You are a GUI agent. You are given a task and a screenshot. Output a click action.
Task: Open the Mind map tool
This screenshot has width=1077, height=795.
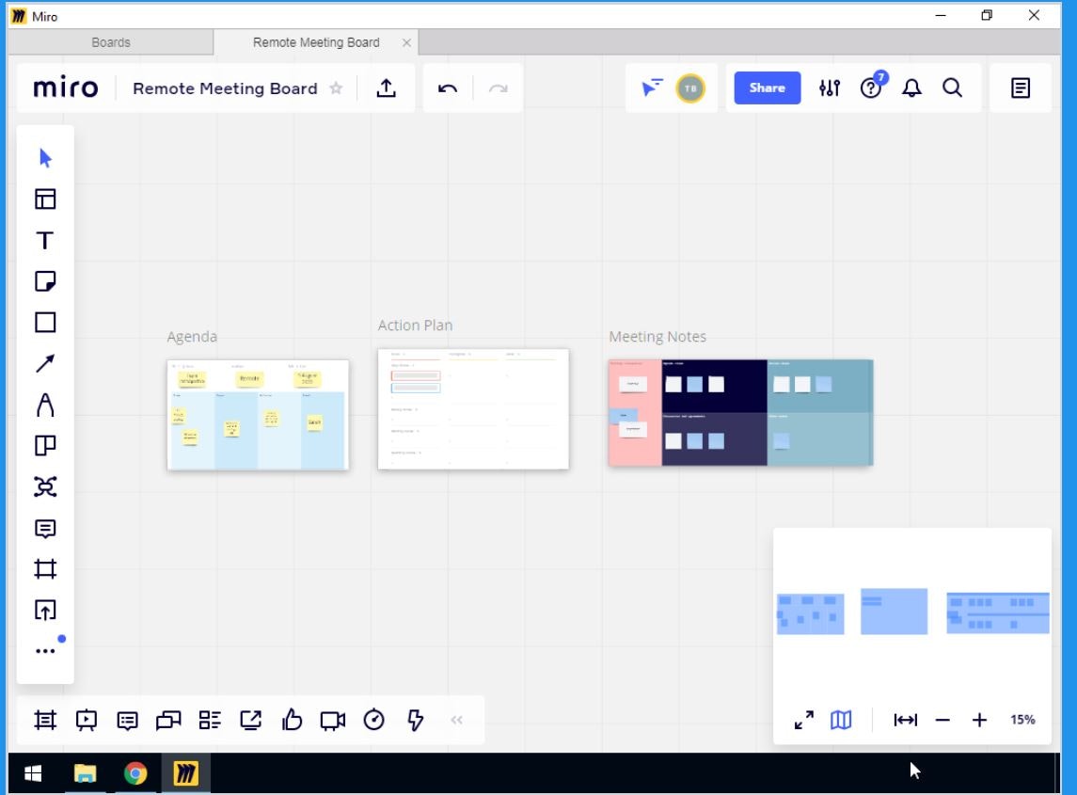click(x=45, y=486)
